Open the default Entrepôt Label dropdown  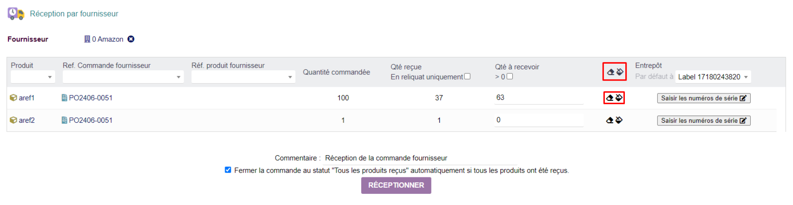click(713, 77)
